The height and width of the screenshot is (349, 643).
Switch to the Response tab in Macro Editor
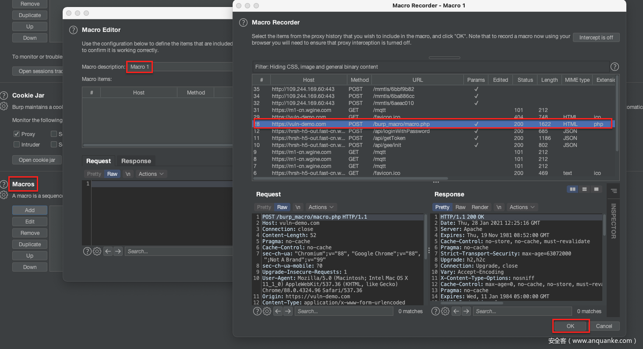[136, 161]
